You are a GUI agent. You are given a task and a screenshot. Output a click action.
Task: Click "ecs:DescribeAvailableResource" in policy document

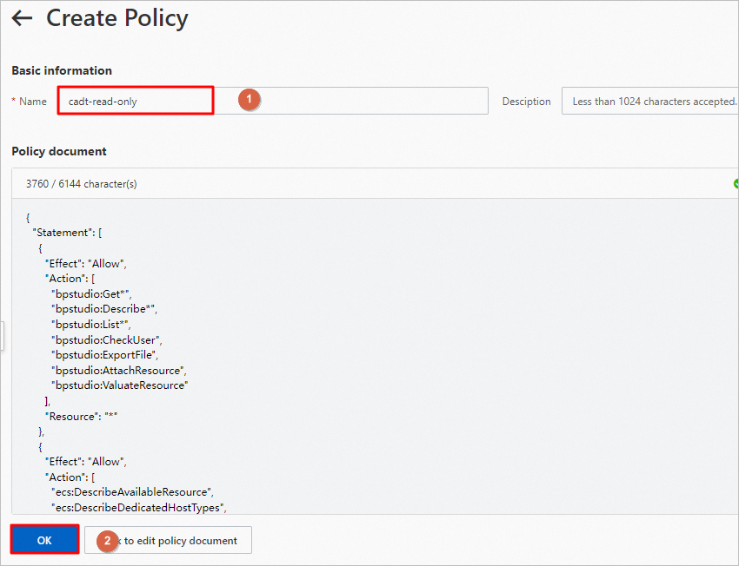click(132, 492)
